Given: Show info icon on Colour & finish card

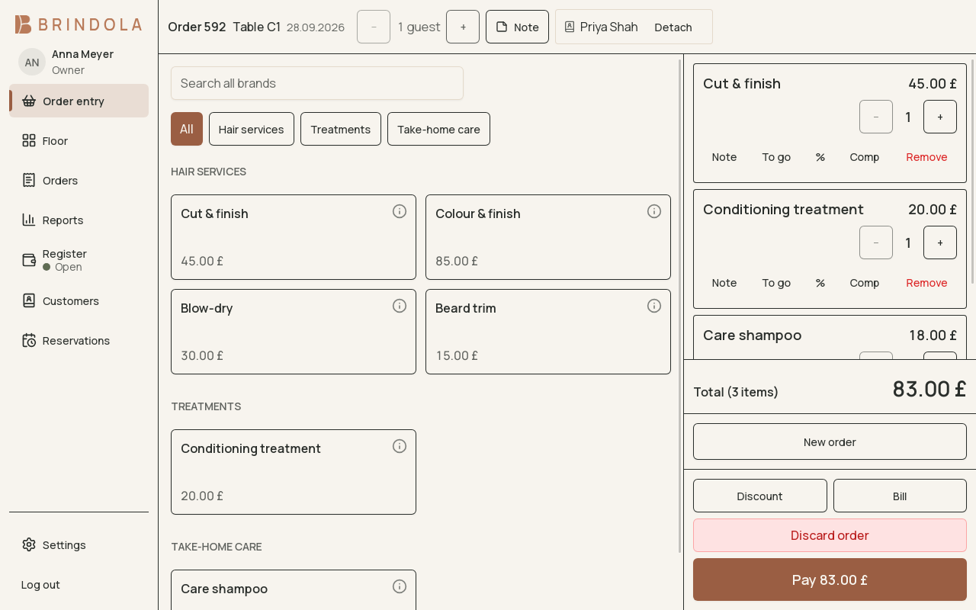Looking at the screenshot, I should coord(654,211).
